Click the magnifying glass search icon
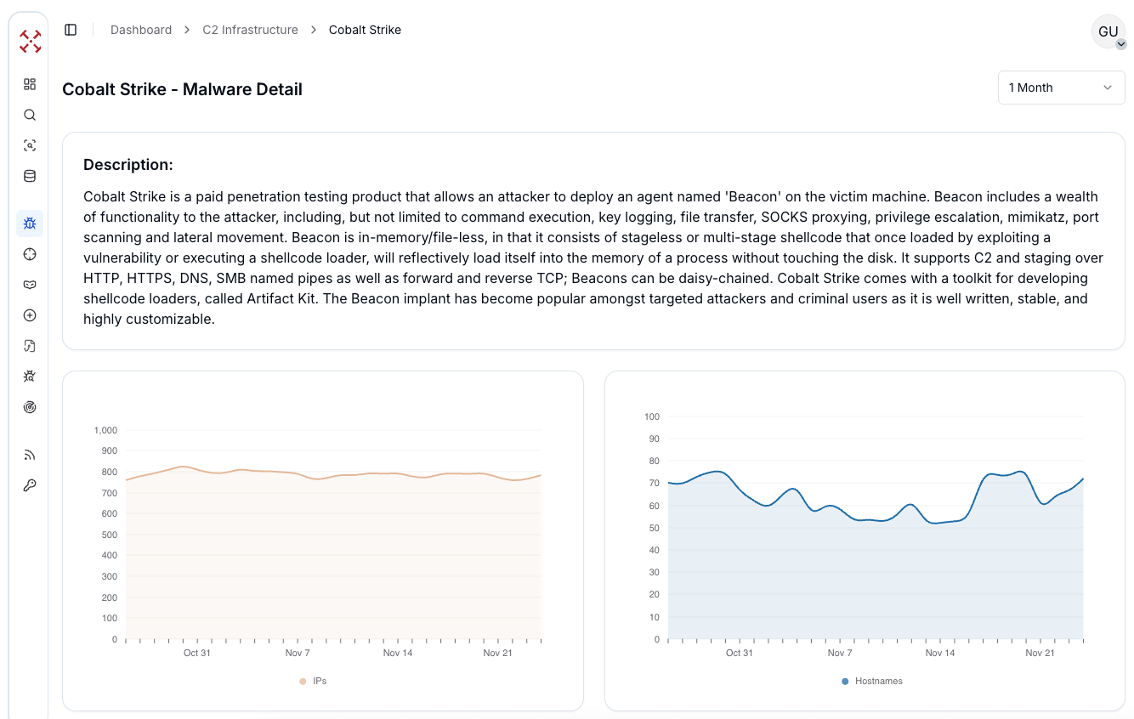Image resolution: width=1134 pixels, height=719 pixels. [30, 115]
